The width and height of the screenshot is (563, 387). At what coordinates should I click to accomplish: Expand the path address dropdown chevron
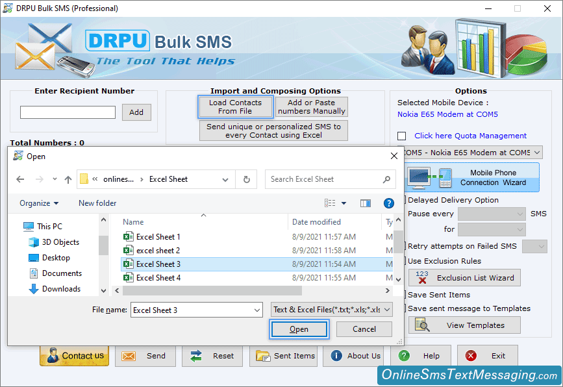click(x=225, y=179)
